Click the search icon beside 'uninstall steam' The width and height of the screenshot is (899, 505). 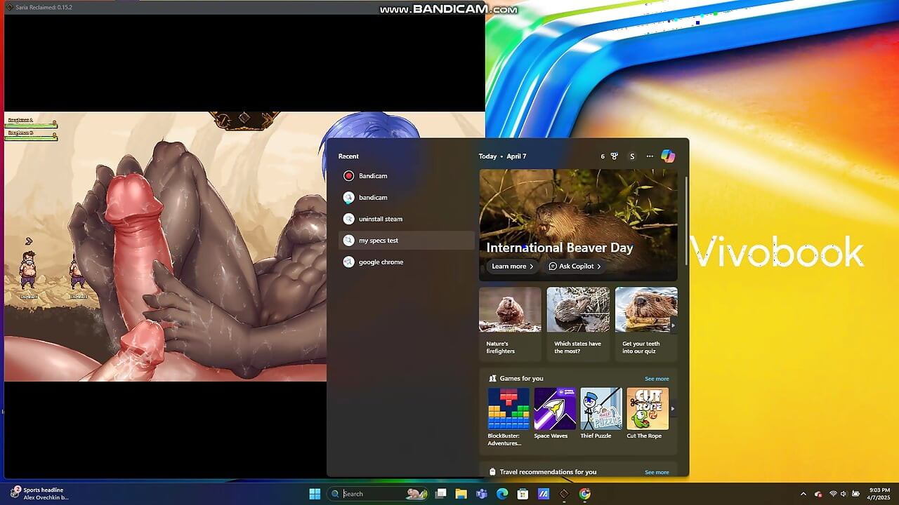point(348,219)
